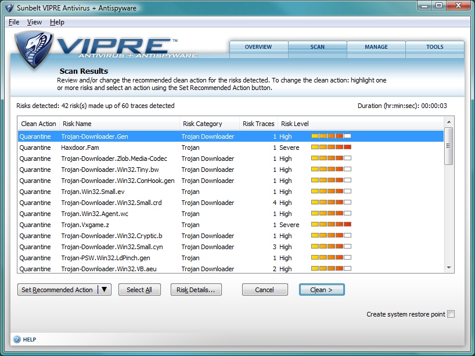Switch to the OVERVIEW tab
The height and width of the screenshot is (356, 475).
tap(258, 47)
